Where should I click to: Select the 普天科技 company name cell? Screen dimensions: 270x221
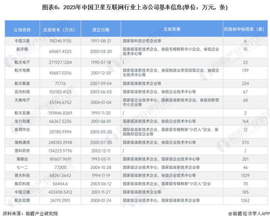pyautogui.click(x=22, y=176)
